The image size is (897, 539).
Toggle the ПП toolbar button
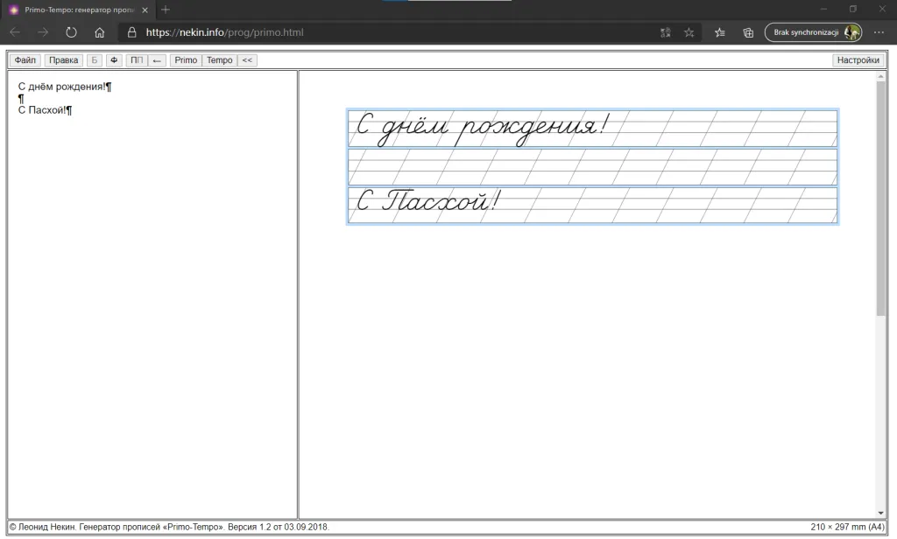tap(137, 60)
